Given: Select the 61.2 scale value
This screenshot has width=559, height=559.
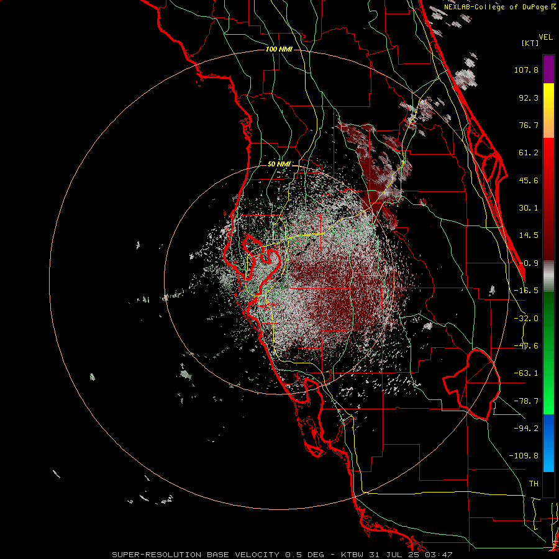Looking at the screenshot, I should pos(529,153).
